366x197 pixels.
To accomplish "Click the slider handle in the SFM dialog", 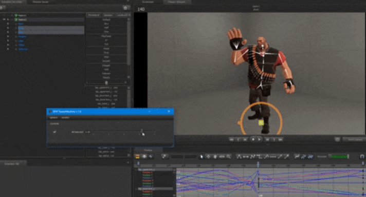I will 142,131.
